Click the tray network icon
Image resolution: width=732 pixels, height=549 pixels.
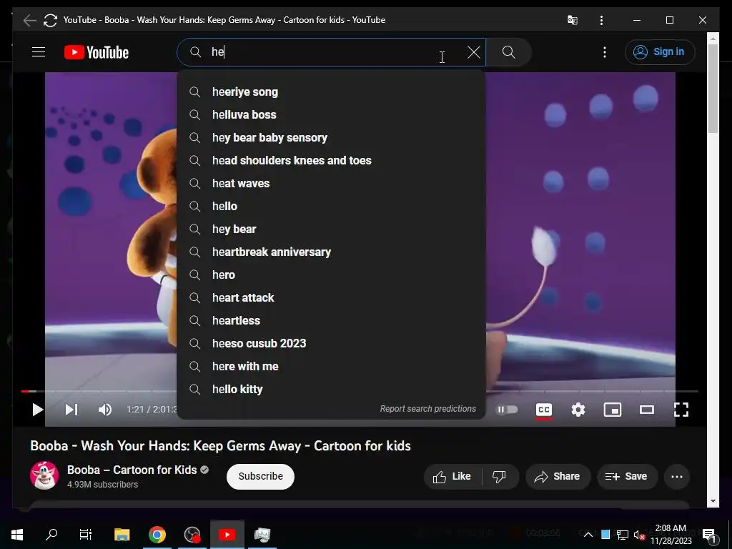click(x=622, y=535)
